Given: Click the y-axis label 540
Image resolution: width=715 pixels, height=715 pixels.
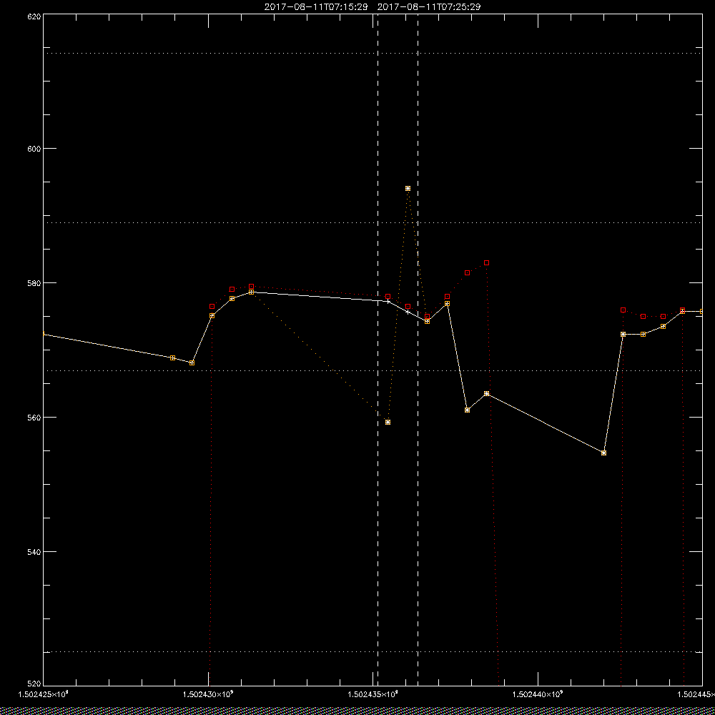Looking at the screenshot, I should [x=34, y=552].
